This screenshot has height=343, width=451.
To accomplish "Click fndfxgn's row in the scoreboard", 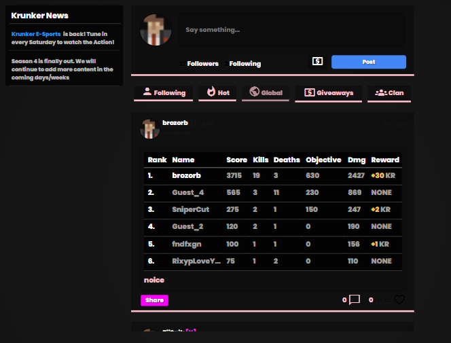I will pyautogui.click(x=272, y=244).
